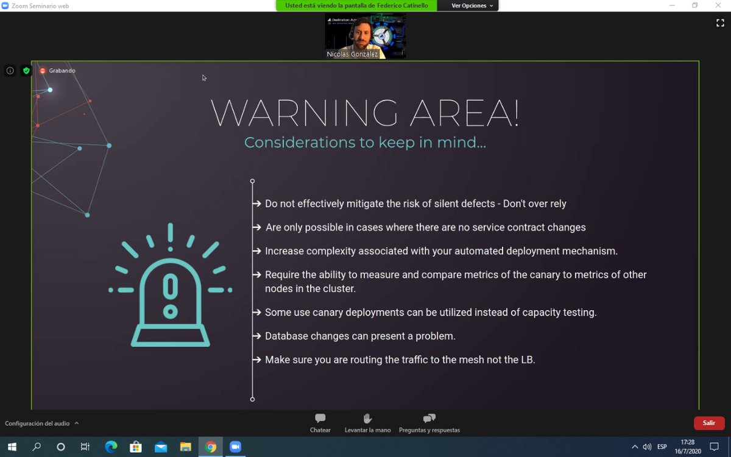Open File Explorer from the taskbar
This screenshot has height=457, width=731.
click(186, 447)
